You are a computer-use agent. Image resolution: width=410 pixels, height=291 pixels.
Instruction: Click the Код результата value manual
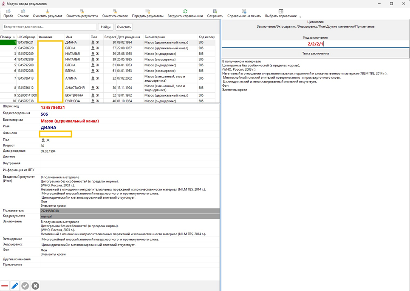pos(130,217)
